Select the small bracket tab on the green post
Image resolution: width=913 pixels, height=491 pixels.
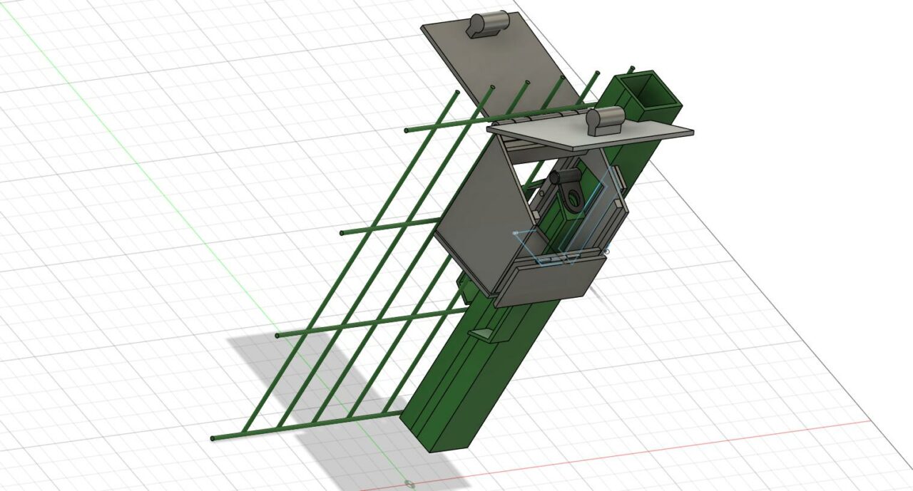click(491, 335)
